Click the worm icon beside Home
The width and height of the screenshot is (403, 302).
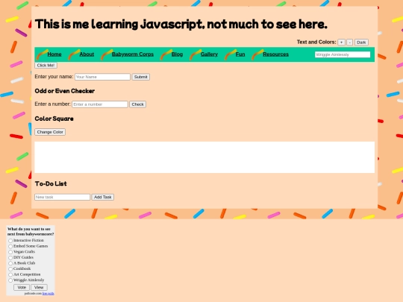click(x=42, y=54)
